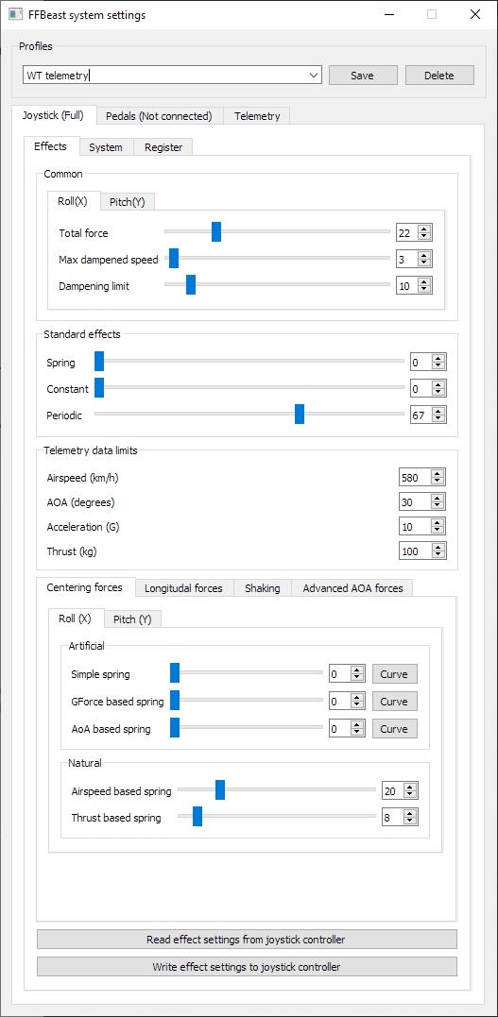Viewport: 498px width, 1017px height.
Task: Decrease Thrust based spring with down arrow
Action: point(410,822)
